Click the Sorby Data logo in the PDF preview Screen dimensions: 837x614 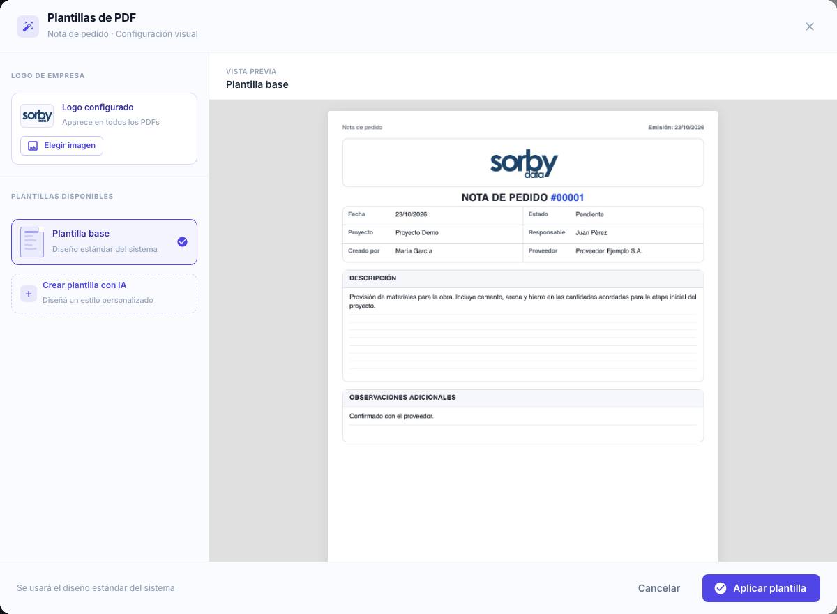tap(524, 163)
